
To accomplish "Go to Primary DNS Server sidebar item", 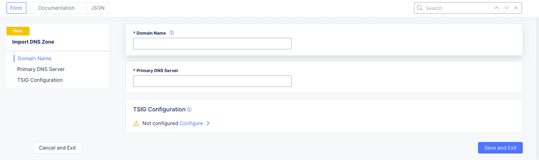I will [41, 69].
